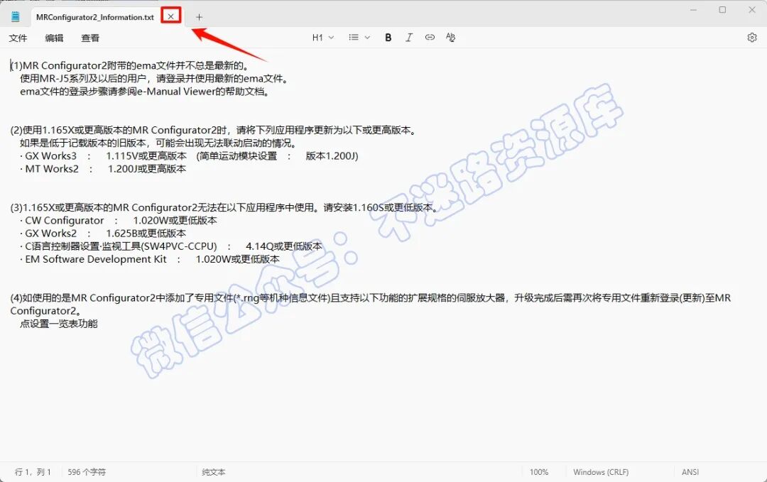The width and height of the screenshot is (767, 482).
Task: Open the list style dropdown
Action: (359, 38)
